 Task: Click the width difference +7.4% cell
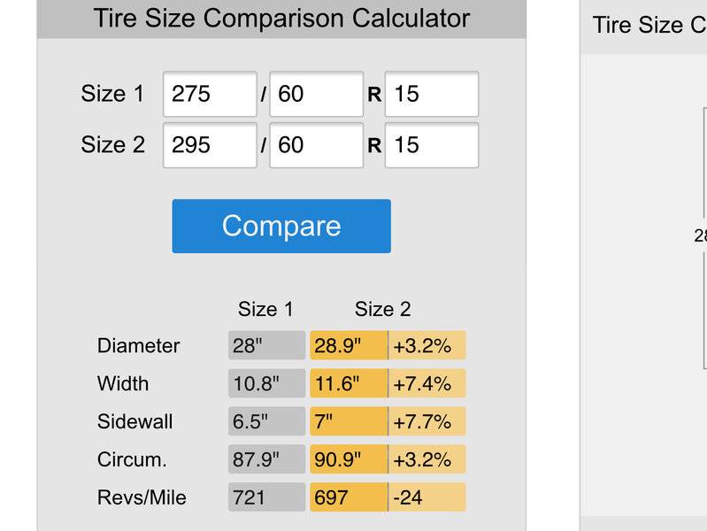pos(427,383)
